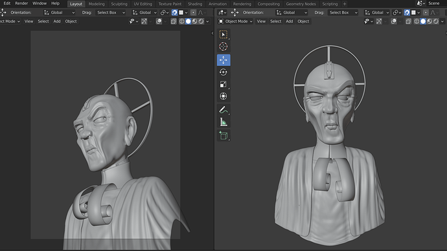Switch to the Texture Paint workspace tab
447x251 pixels.
[x=170, y=4]
